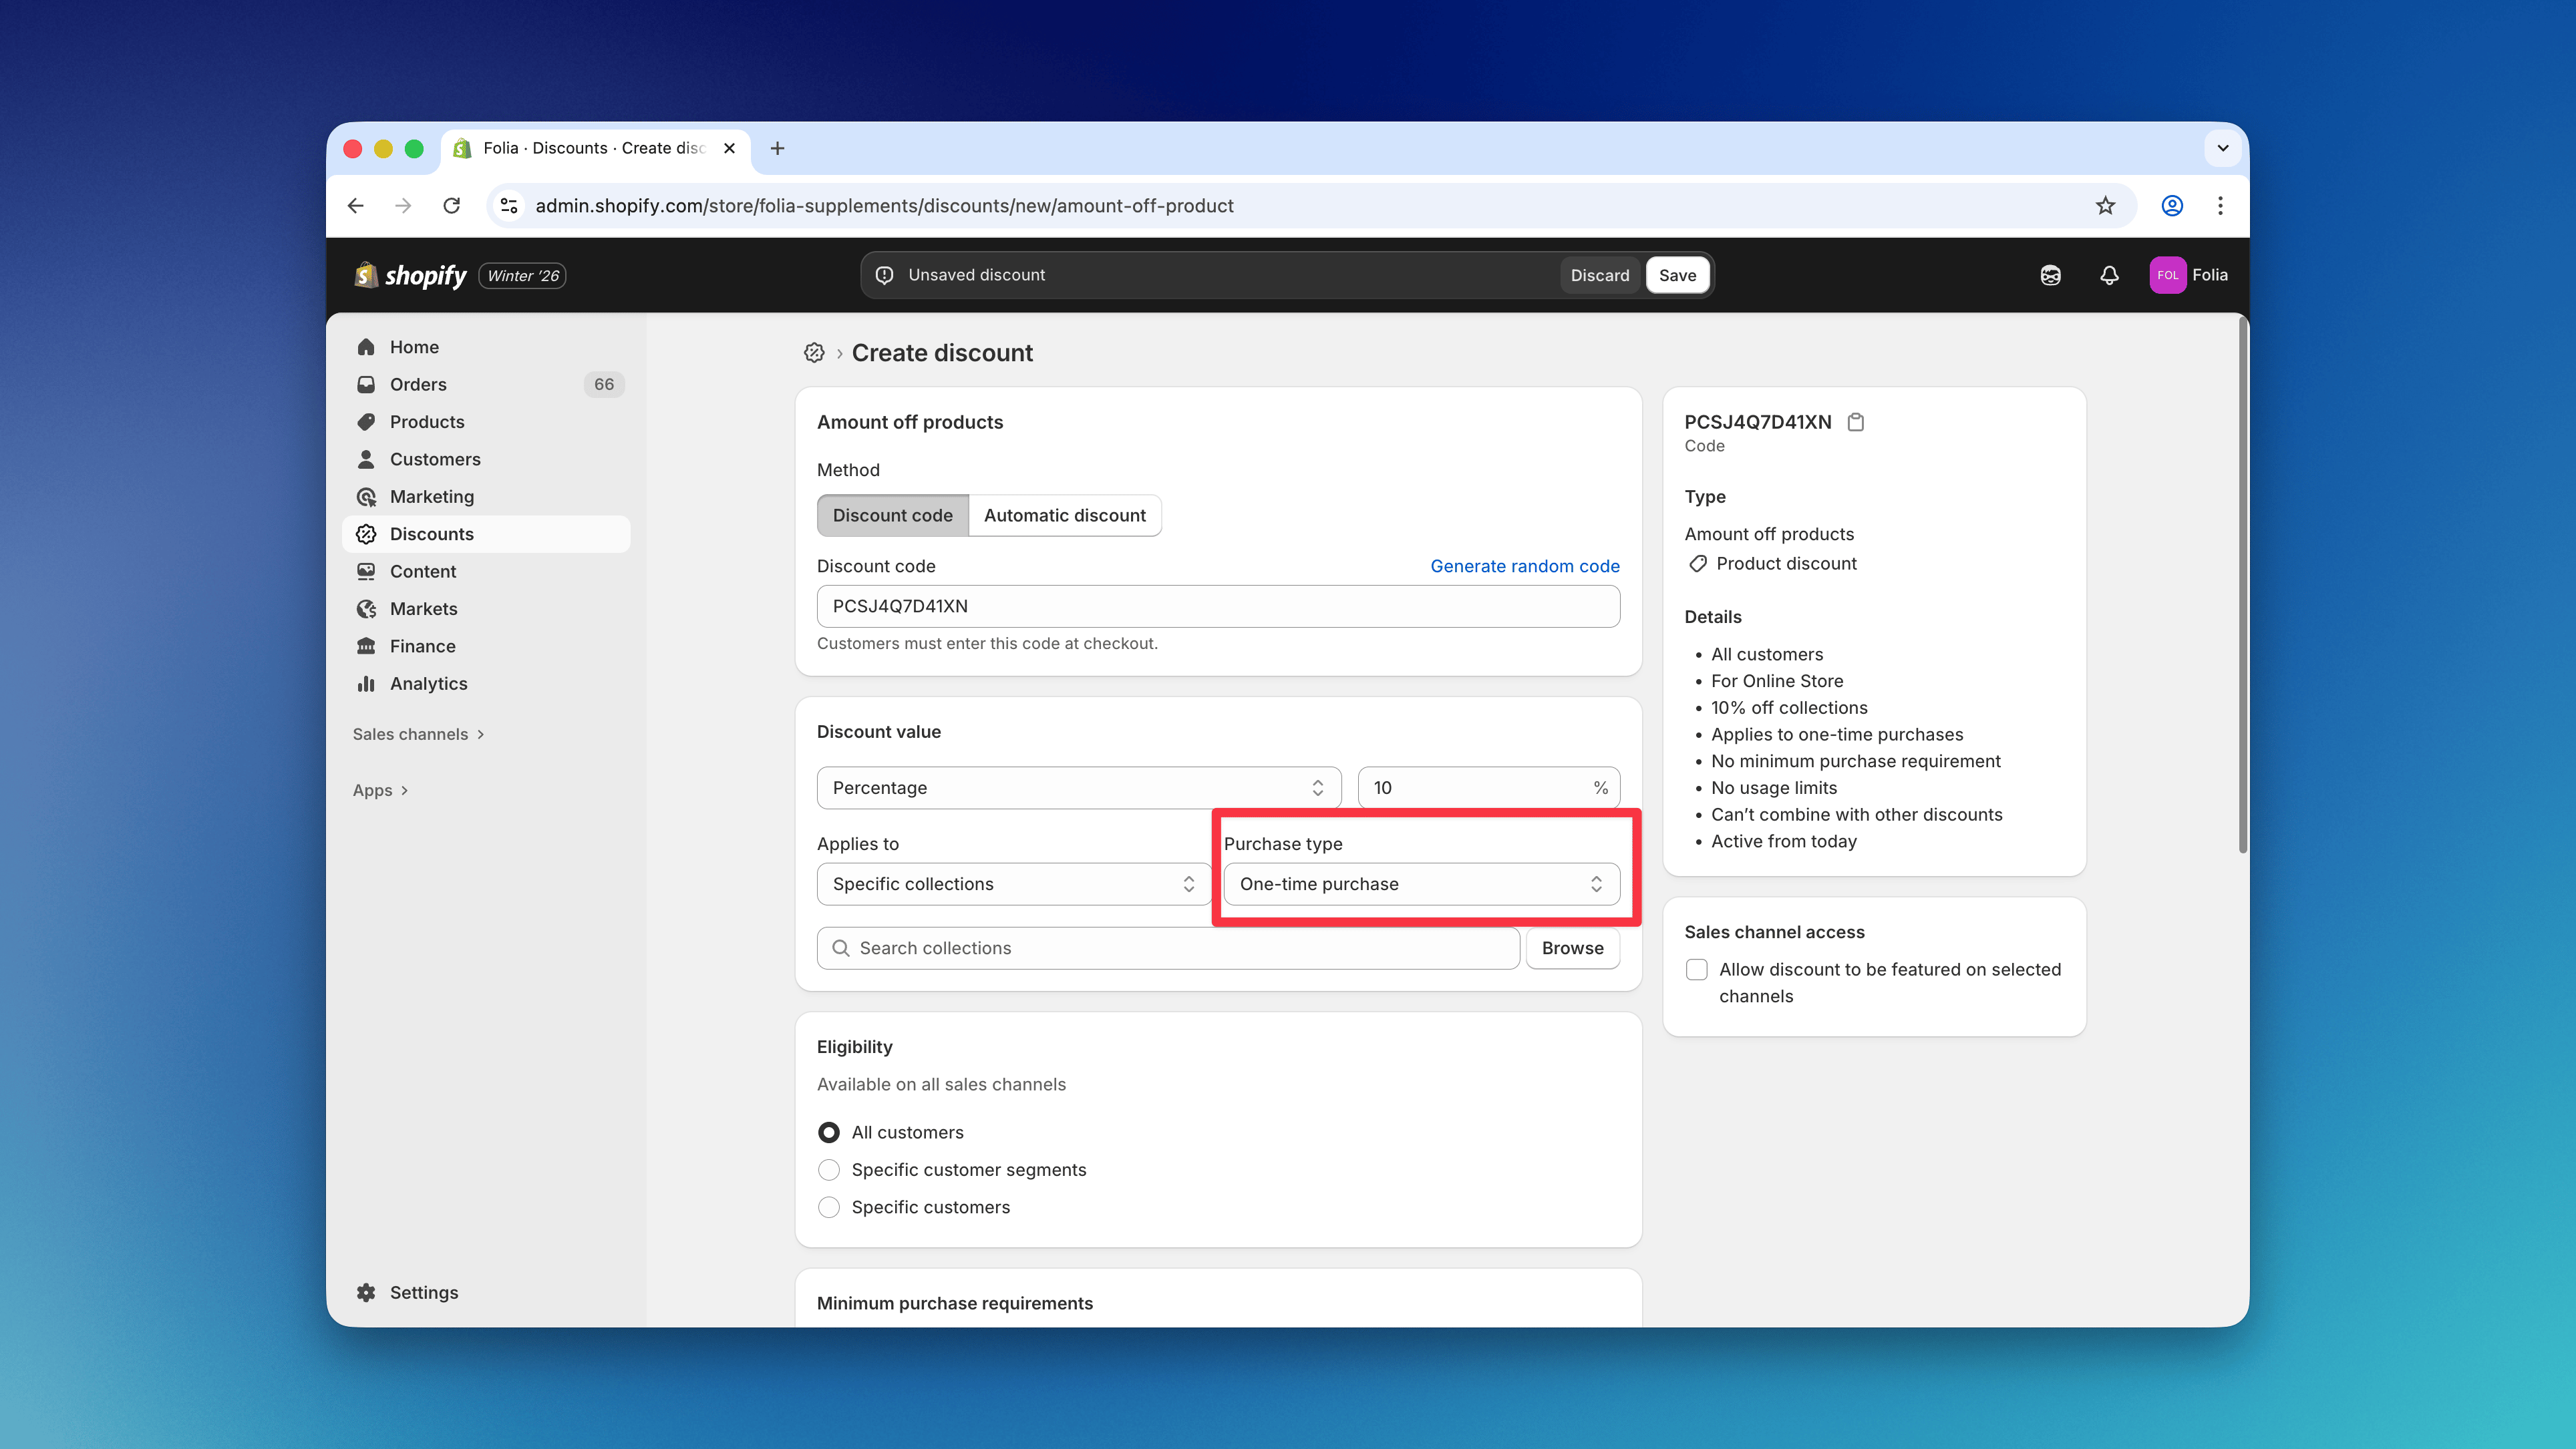Select the Folia Discounts browser tab
This screenshot has width=2576, height=1449.
coord(596,148)
